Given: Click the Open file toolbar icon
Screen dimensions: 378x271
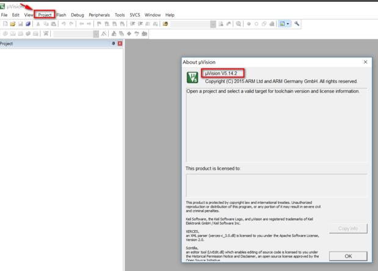Looking at the screenshot, I should pyautogui.click(x=13, y=24).
